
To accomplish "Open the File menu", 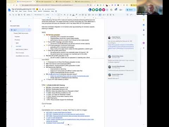I will pos(13,11).
